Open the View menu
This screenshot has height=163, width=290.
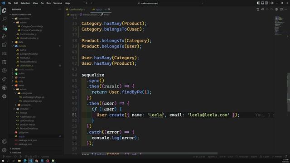(x=35, y=3)
